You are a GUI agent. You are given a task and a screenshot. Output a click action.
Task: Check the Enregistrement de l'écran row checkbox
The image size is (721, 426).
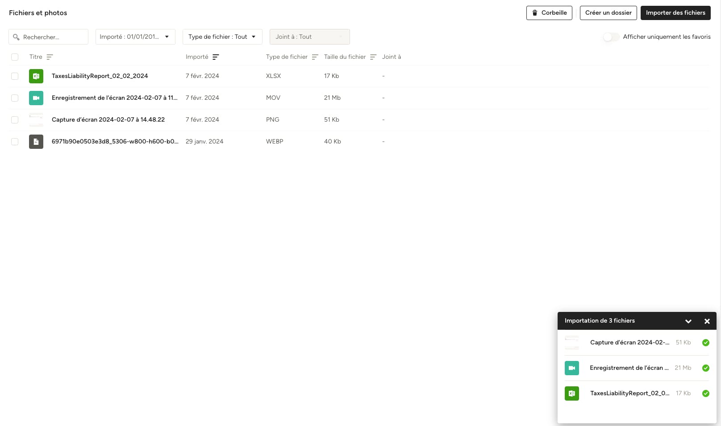click(x=15, y=98)
